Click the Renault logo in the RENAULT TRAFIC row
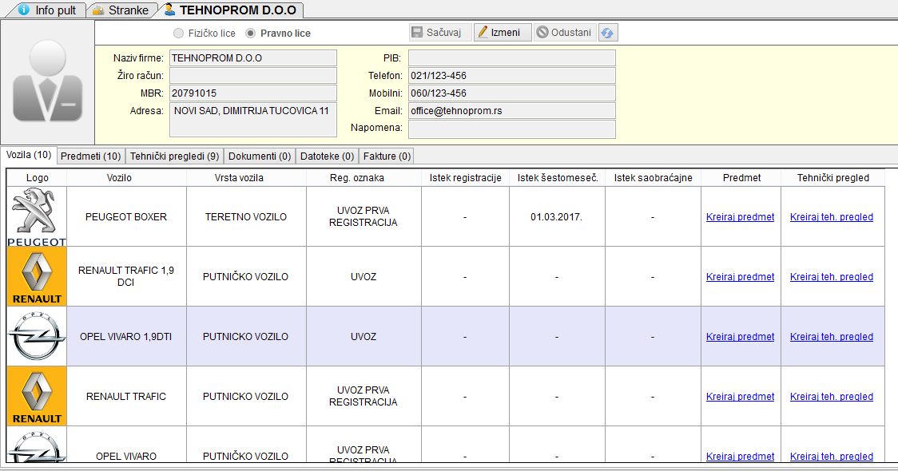Image resolution: width=898 pixels, height=471 pixels. (37, 396)
